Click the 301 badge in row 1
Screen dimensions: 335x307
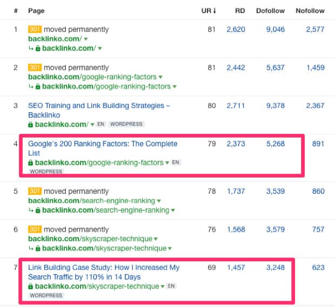click(x=35, y=29)
